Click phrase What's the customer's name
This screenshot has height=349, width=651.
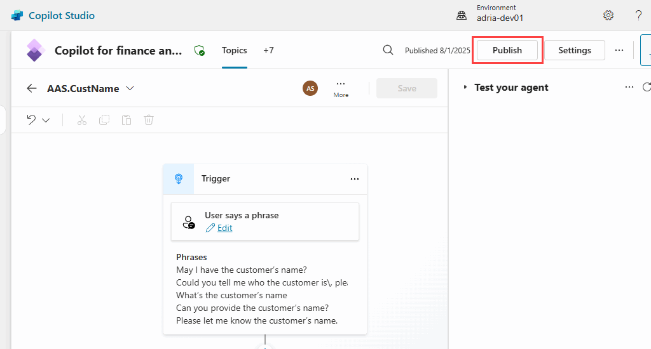[231, 295]
